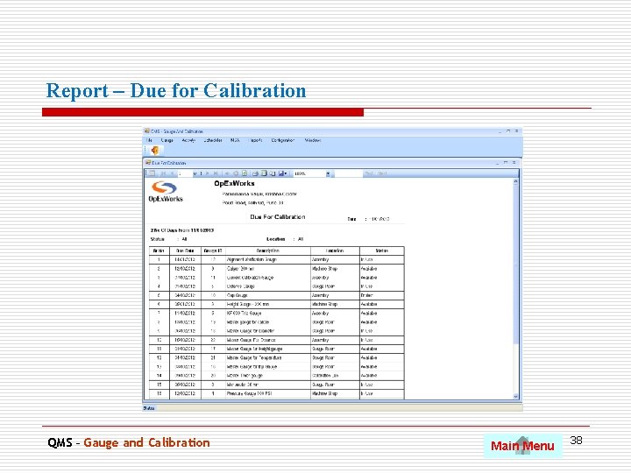Click the "Pressure Gauge 100 PSI" row
631x473 pixels.
pos(276,393)
